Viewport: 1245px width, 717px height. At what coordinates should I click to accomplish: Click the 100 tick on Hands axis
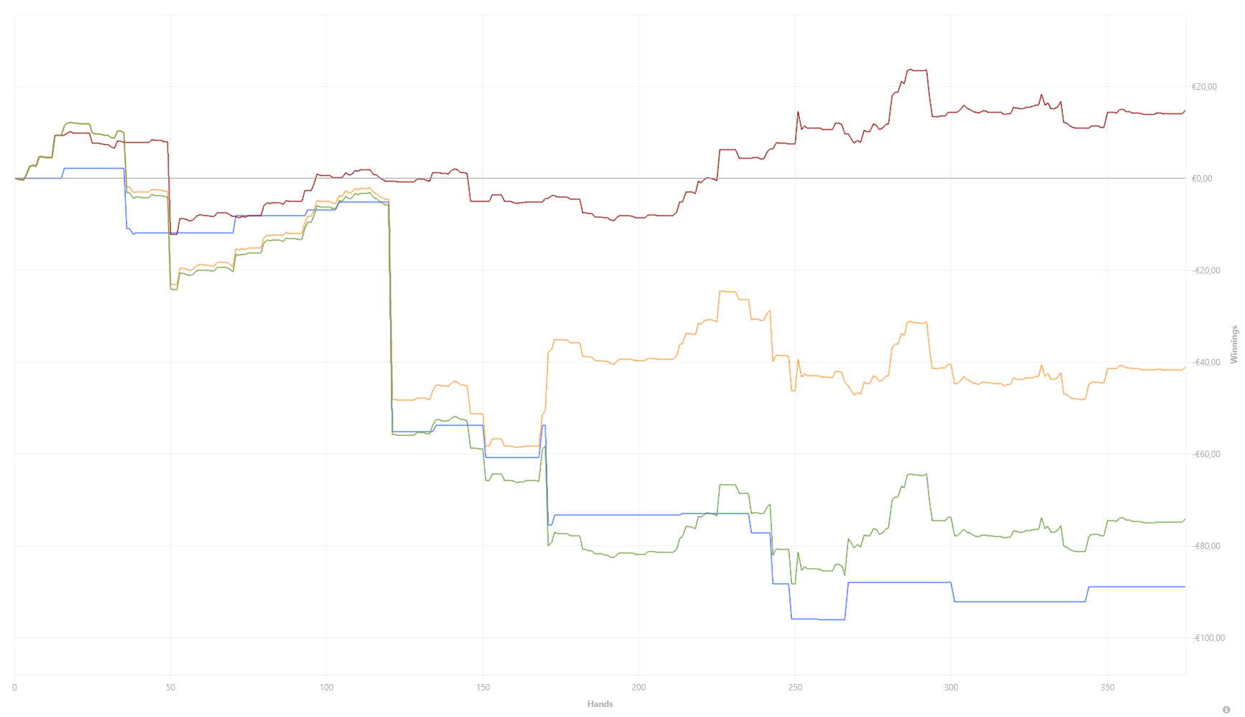tap(327, 688)
